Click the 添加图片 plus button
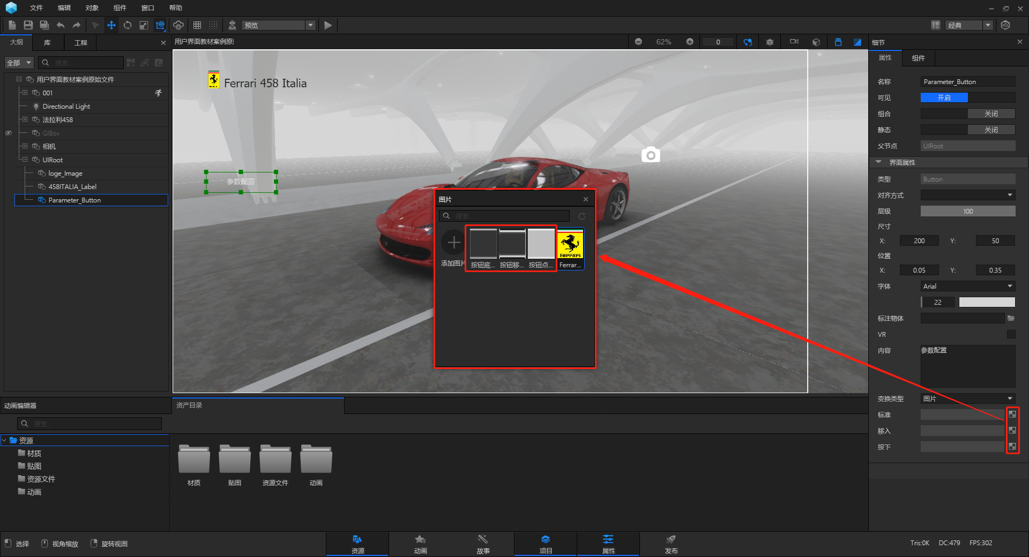This screenshot has width=1029, height=557. point(454,243)
